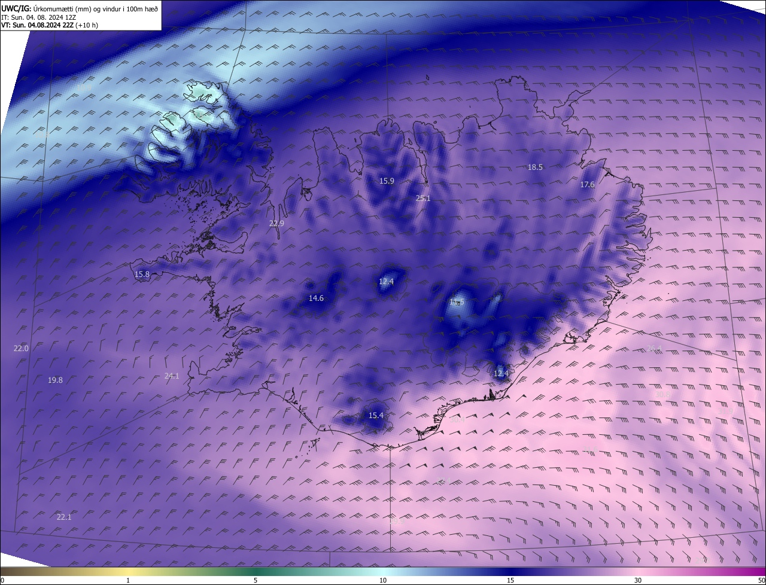
Task: Click the 15.4 value on the map
Action: click(376, 416)
